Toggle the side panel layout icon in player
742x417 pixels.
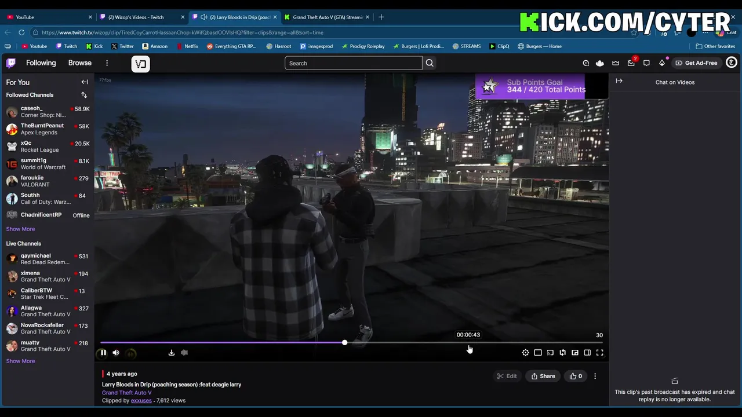tap(587, 353)
